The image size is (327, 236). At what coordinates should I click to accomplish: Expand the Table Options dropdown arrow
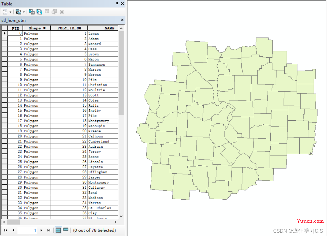click(x=10, y=12)
